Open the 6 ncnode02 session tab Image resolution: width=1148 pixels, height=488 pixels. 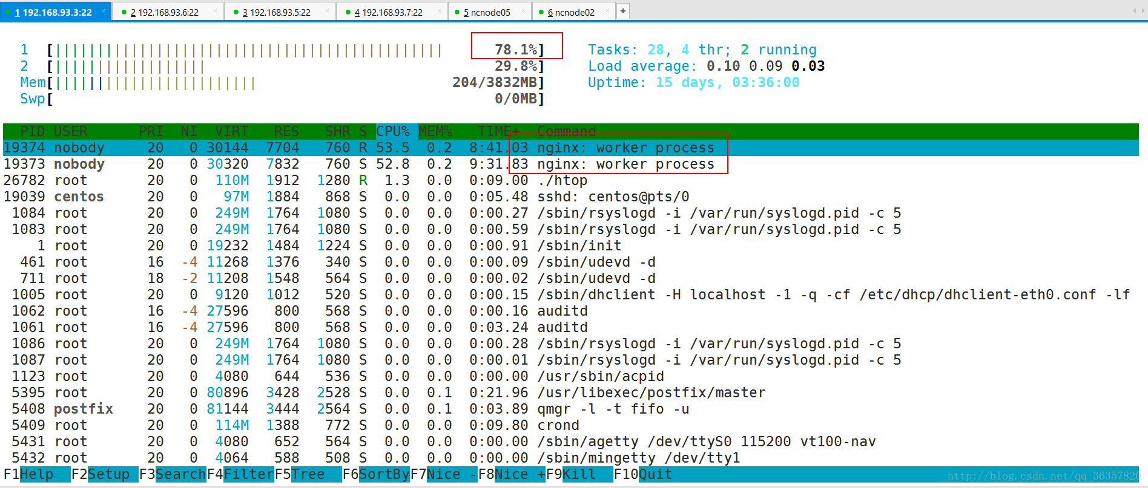(574, 12)
